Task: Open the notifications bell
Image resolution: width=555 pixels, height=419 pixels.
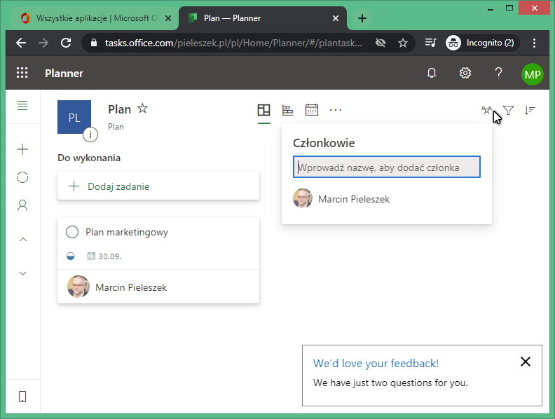Action: point(432,73)
